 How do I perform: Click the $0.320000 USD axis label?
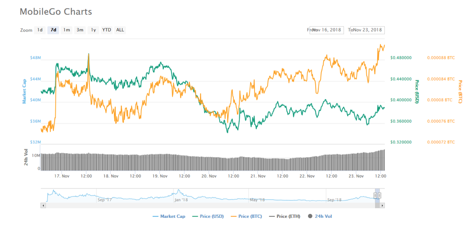click(x=401, y=142)
